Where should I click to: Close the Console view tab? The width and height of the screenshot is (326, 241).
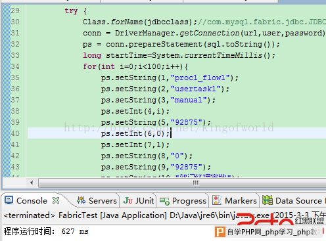(56, 200)
